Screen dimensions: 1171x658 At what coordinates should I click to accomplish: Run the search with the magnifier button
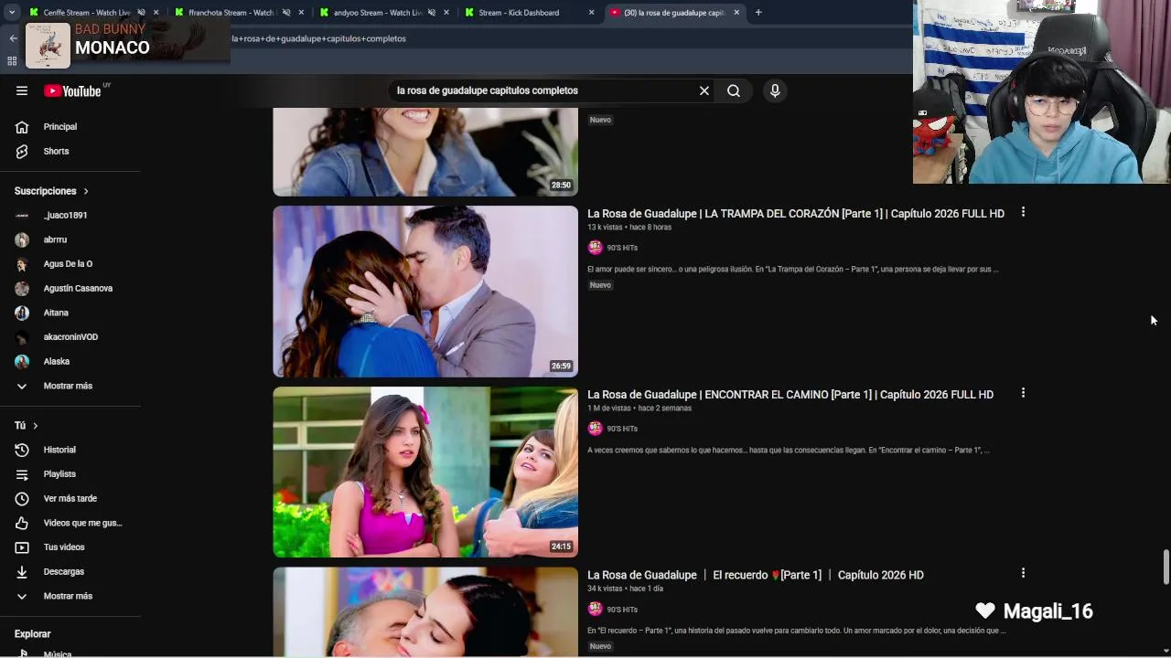click(x=734, y=90)
